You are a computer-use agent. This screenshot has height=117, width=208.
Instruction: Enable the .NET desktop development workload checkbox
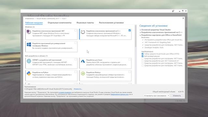point(75,30)
